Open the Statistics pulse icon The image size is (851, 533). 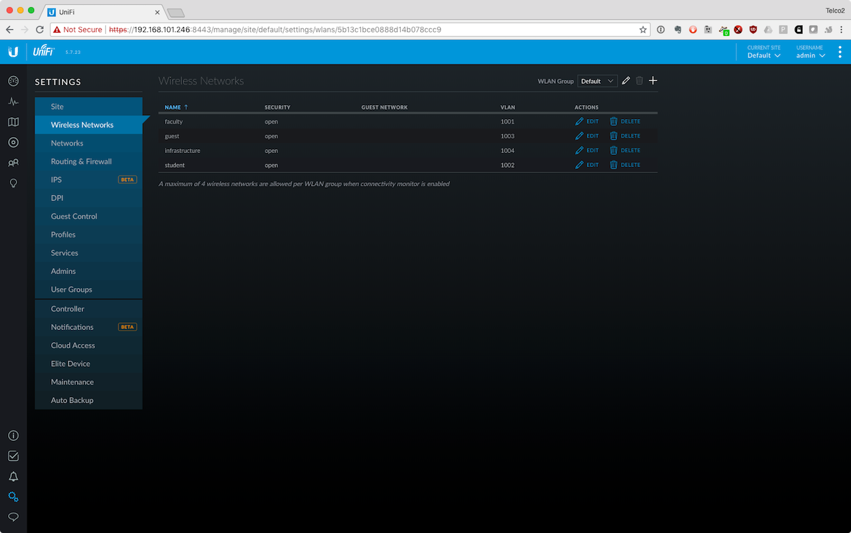13,102
